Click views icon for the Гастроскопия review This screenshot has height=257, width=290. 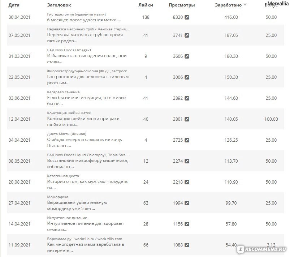coord(187,77)
